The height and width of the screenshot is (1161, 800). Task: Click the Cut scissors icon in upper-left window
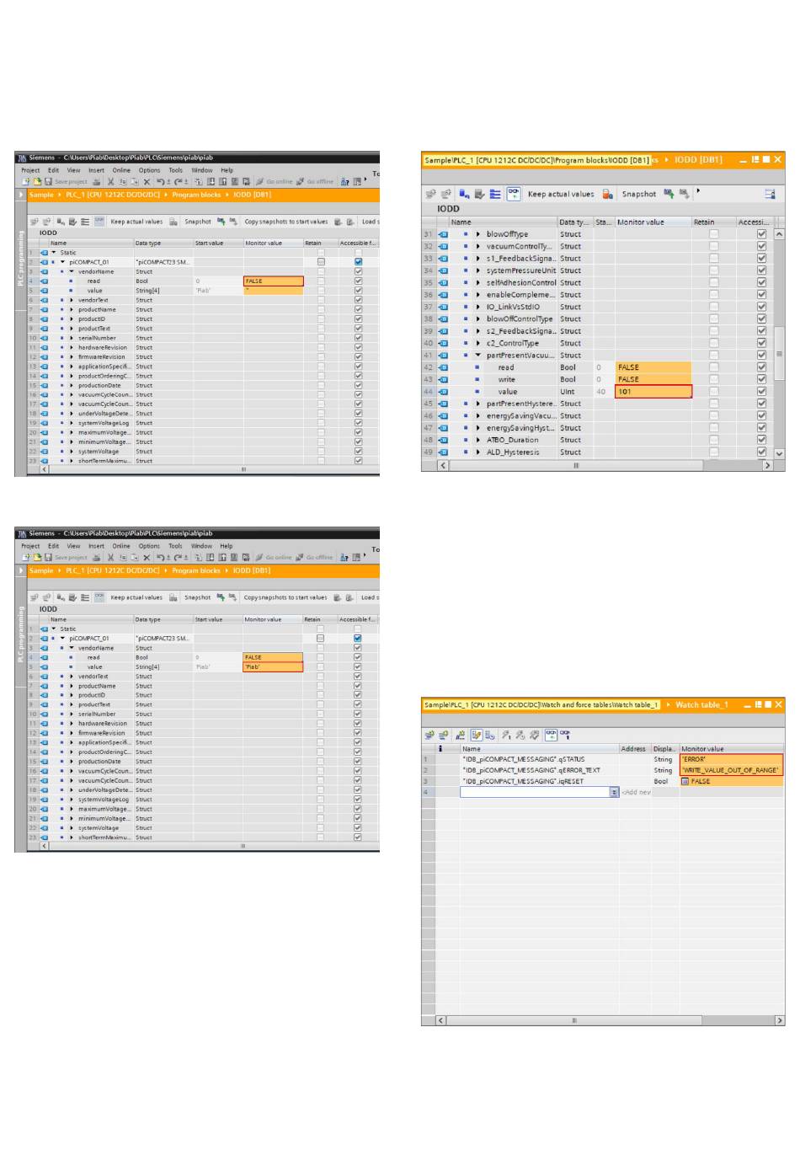point(111,181)
